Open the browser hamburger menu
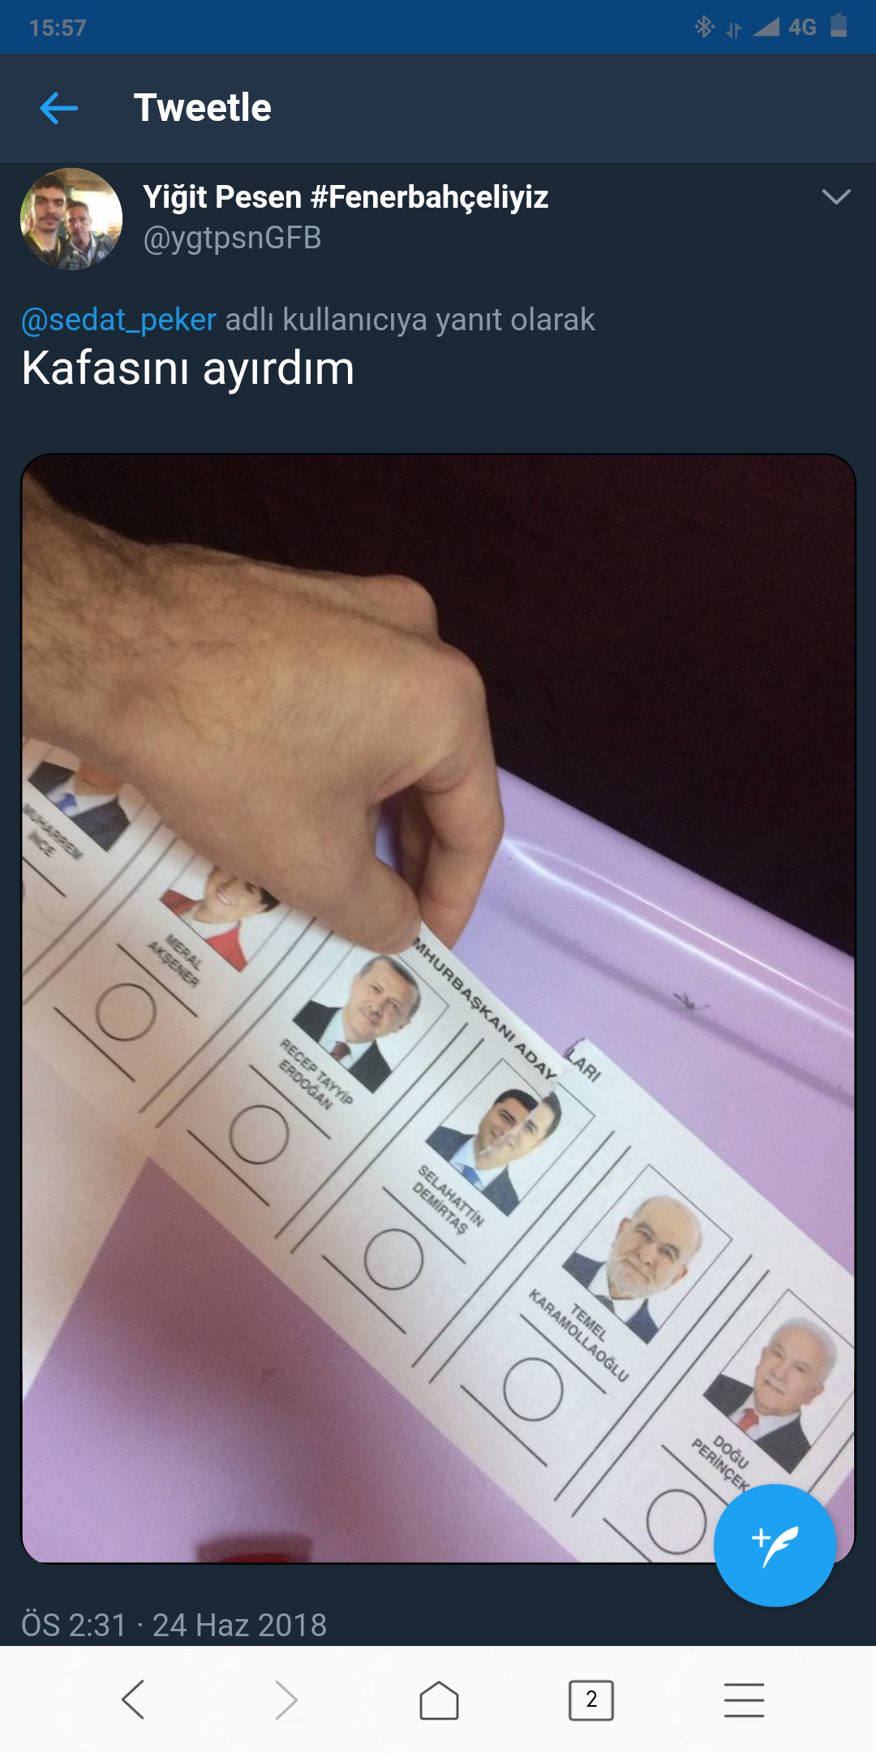This screenshot has width=876, height=1753. [x=744, y=1699]
